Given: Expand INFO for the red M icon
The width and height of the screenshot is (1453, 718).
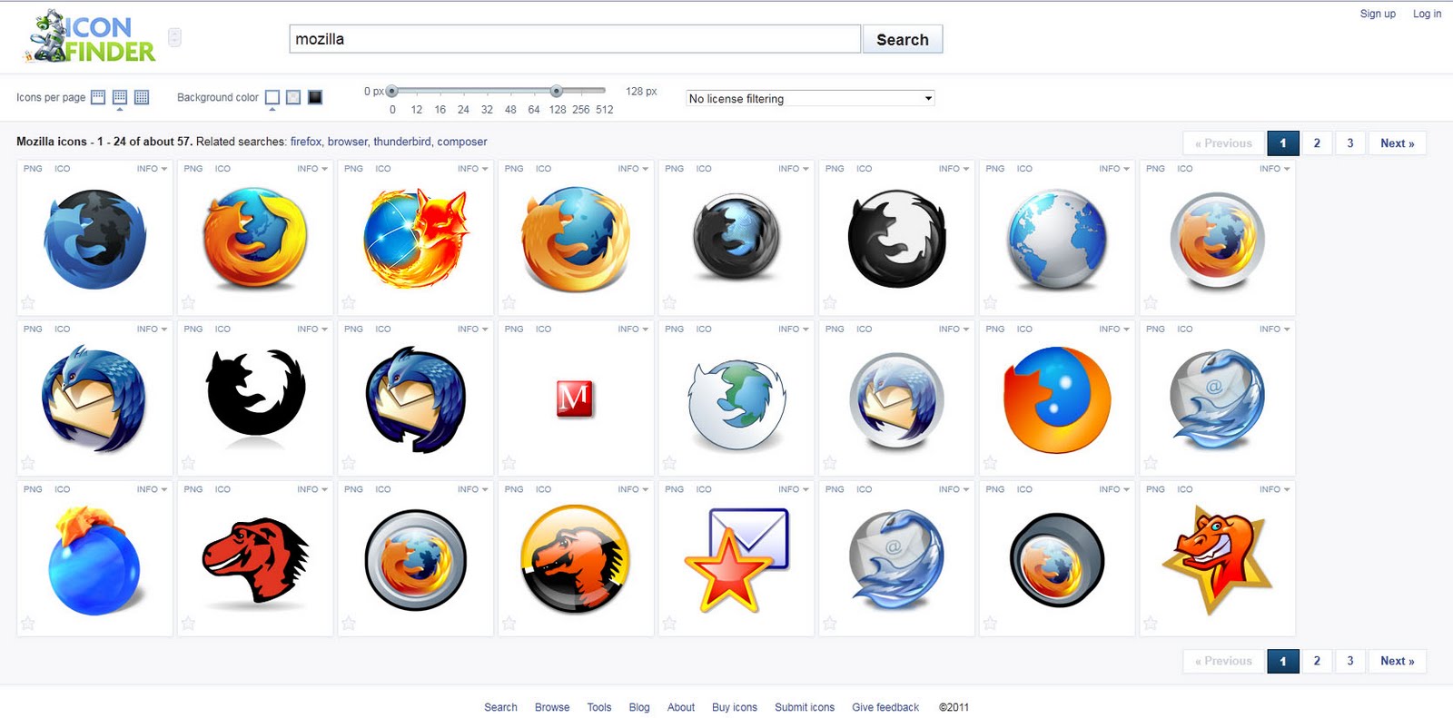Looking at the screenshot, I should [633, 329].
